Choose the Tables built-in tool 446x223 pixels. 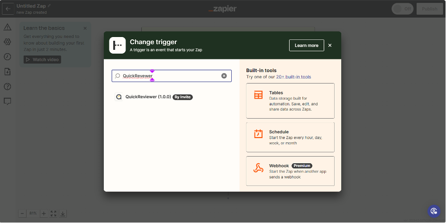[x=290, y=101]
